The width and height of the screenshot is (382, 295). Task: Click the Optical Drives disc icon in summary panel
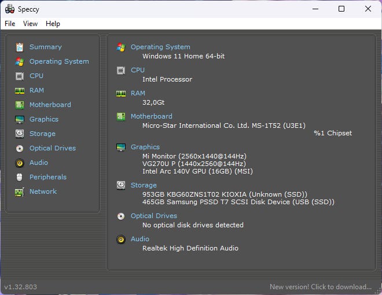pyautogui.click(x=121, y=216)
